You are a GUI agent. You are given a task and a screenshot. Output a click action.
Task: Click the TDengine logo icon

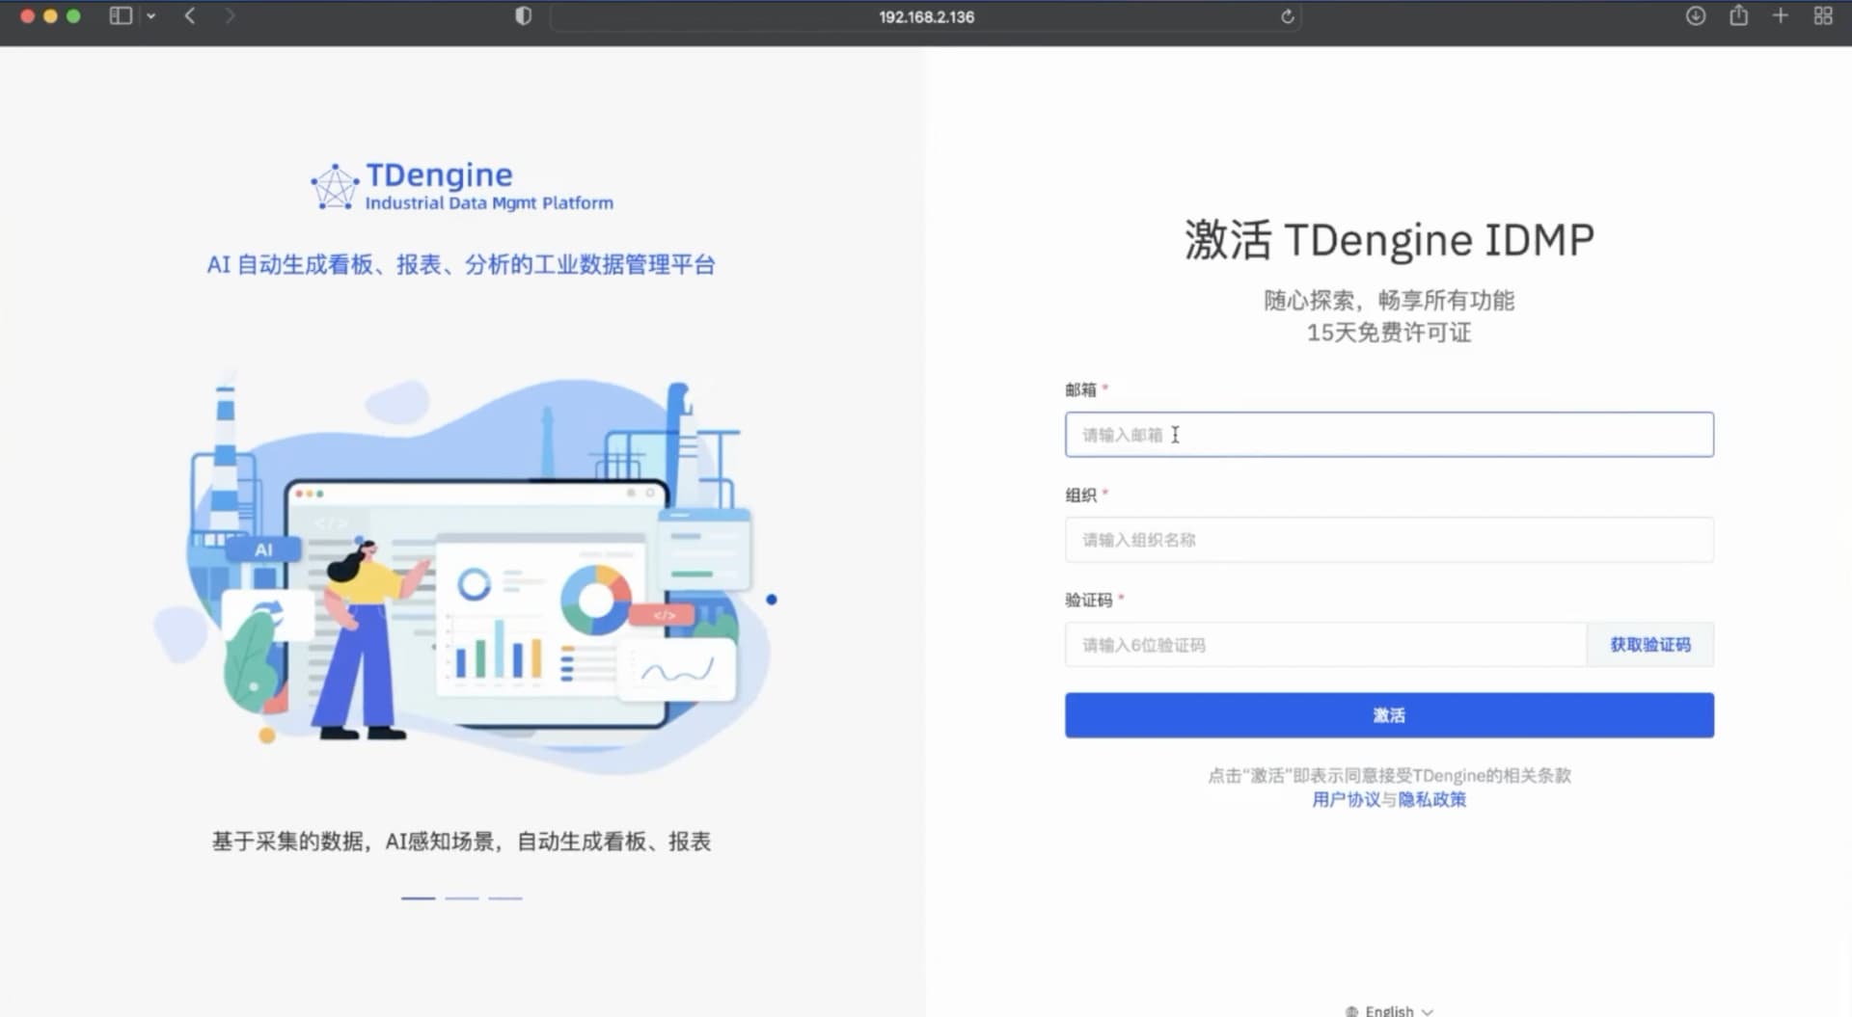(333, 185)
